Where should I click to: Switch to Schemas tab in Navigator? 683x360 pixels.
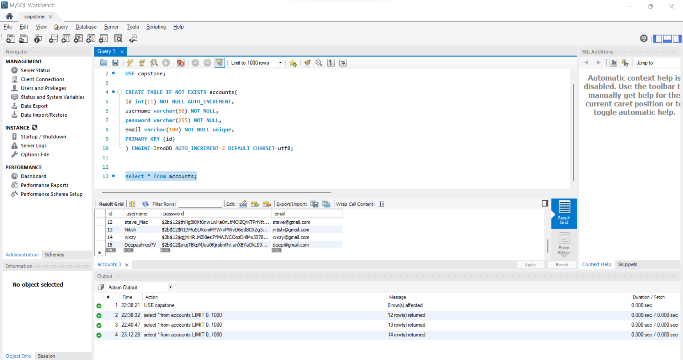point(54,255)
